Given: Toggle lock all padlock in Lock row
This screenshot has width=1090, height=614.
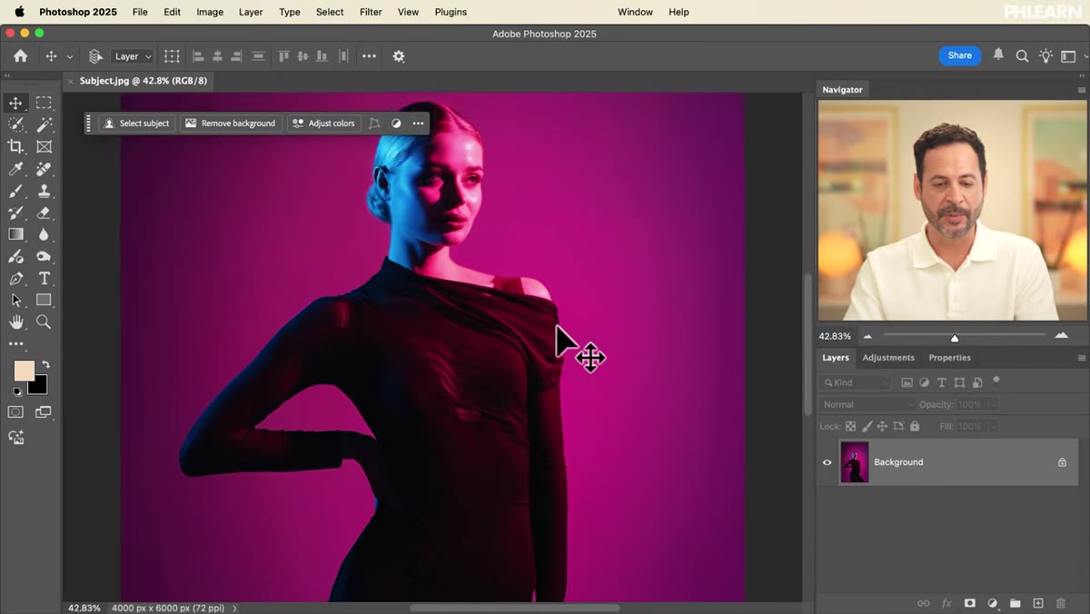Looking at the screenshot, I should tap(915, 426).
